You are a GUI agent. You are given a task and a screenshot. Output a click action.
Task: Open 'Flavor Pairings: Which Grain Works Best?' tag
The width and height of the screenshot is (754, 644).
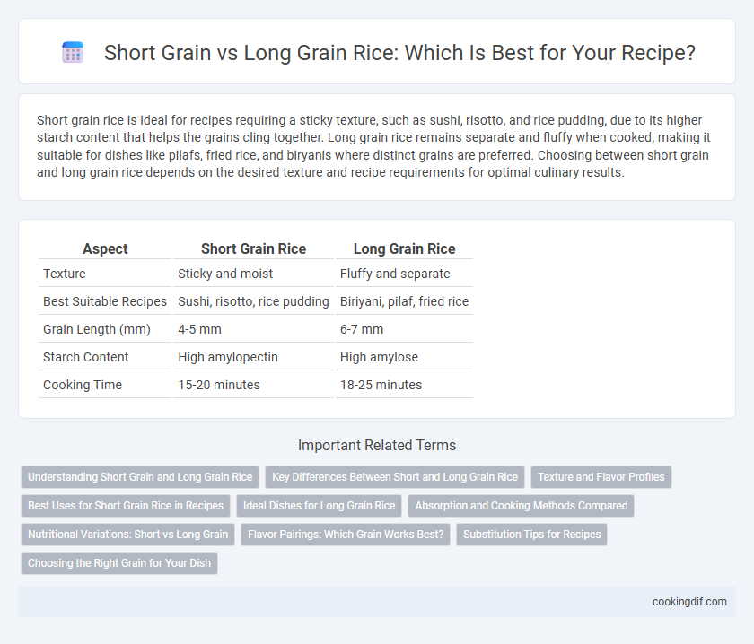coord(346,535)
